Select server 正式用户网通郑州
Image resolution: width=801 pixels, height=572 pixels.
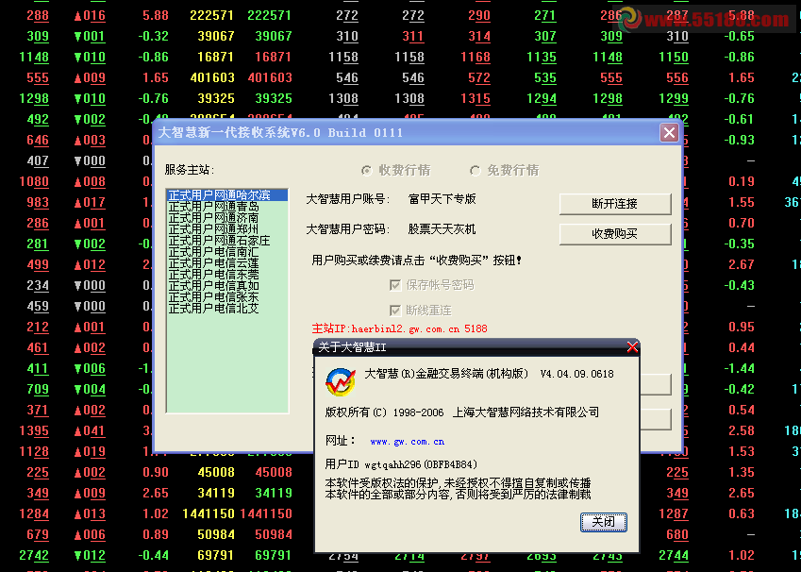227,229
